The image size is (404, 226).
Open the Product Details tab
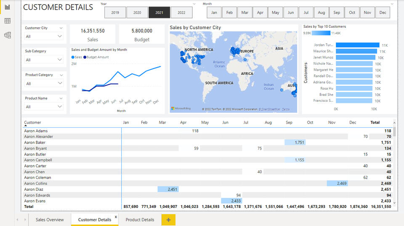pos(140,220)
